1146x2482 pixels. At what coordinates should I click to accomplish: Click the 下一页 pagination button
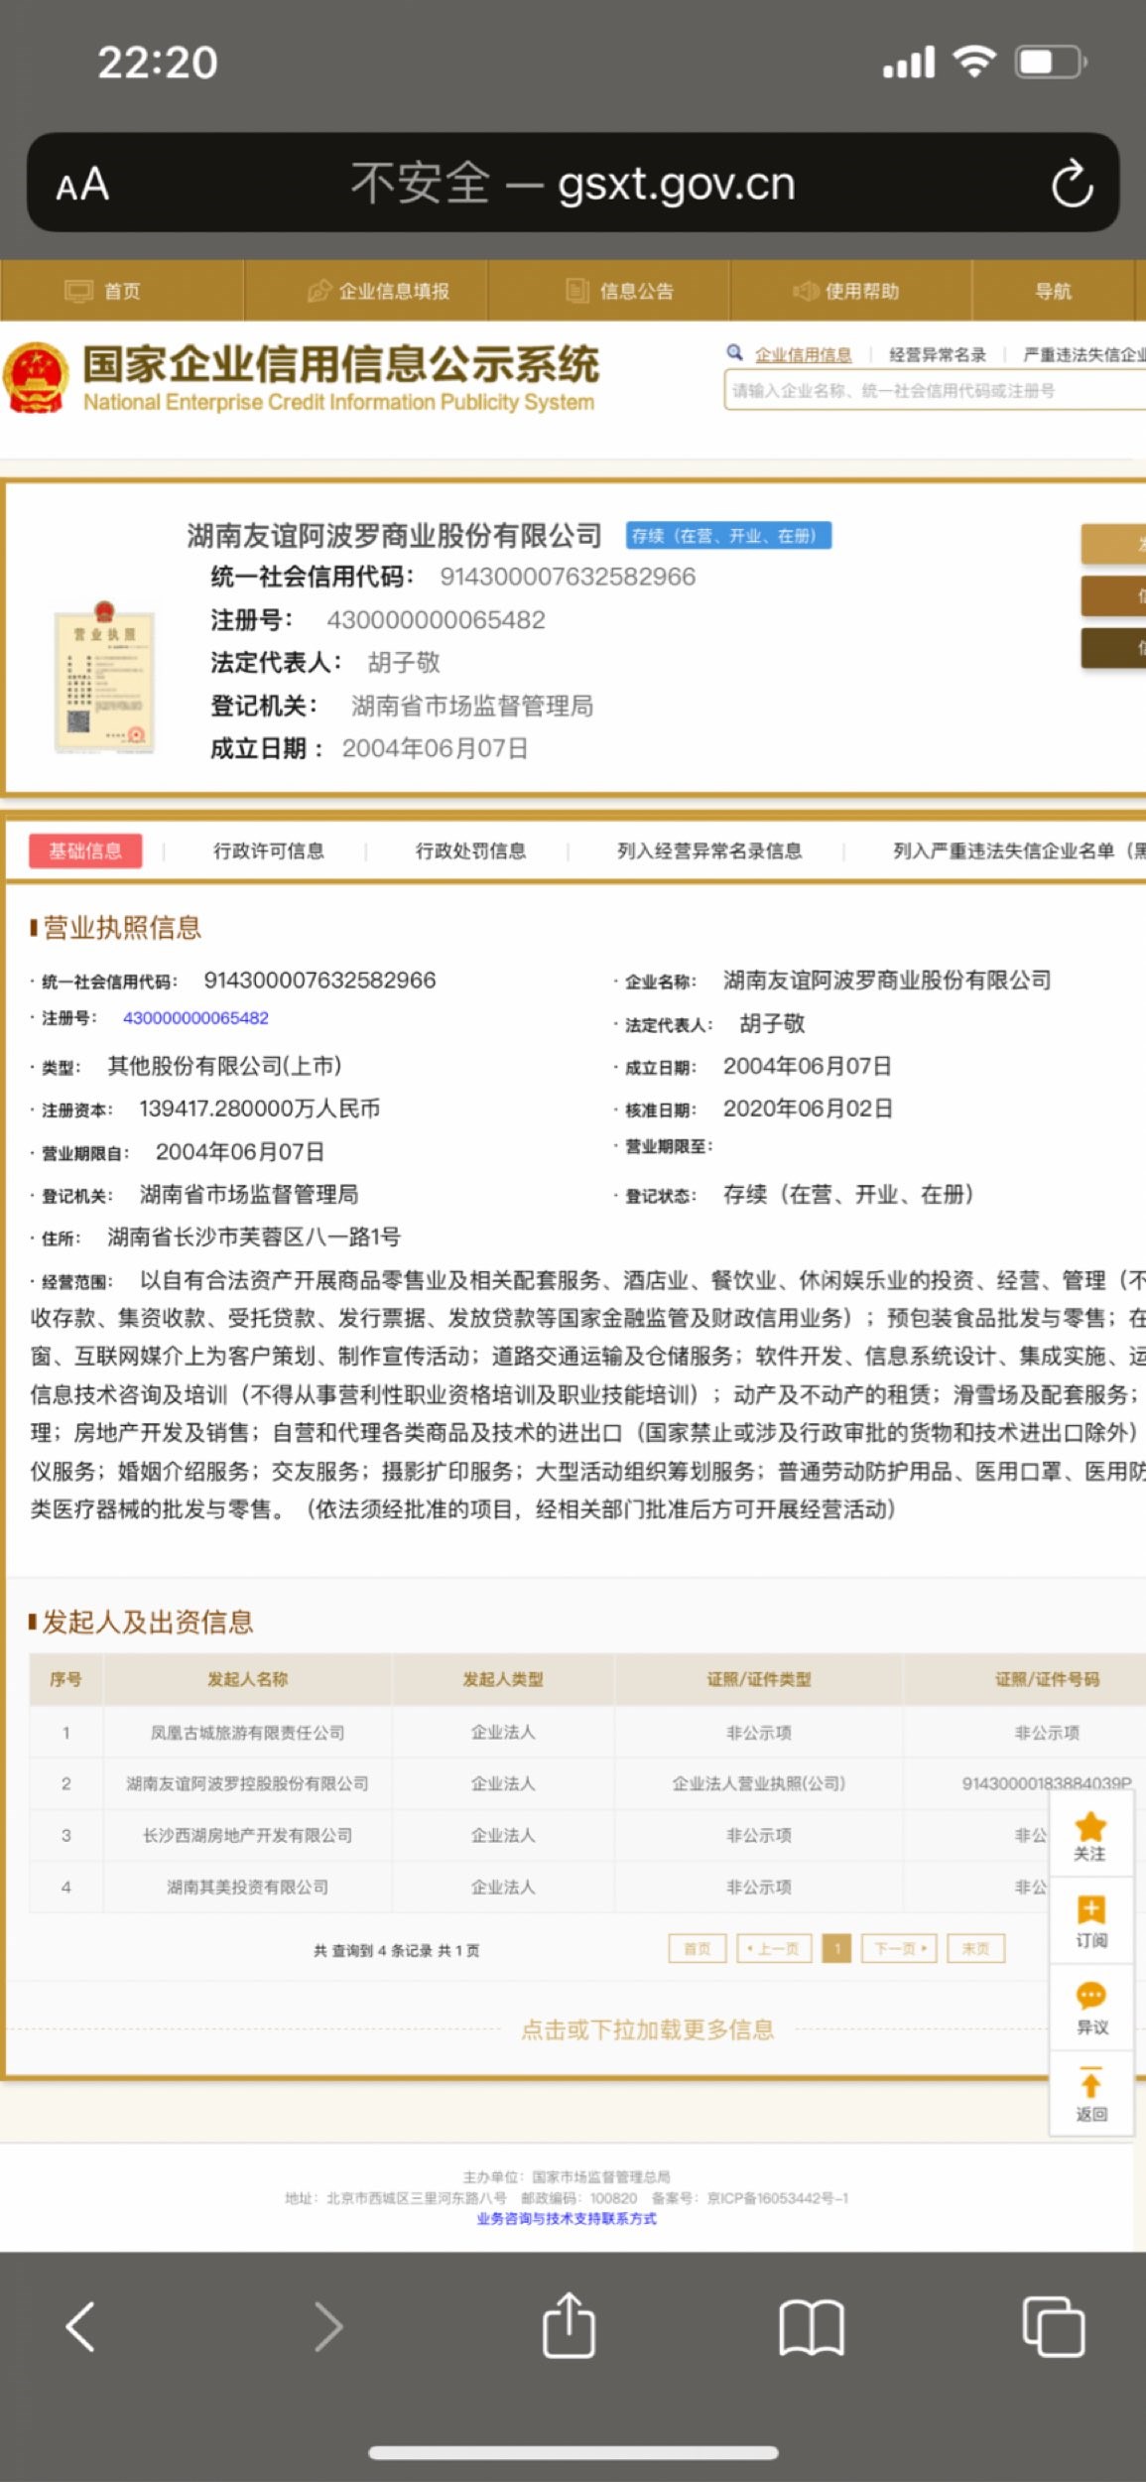(898, 1948)
